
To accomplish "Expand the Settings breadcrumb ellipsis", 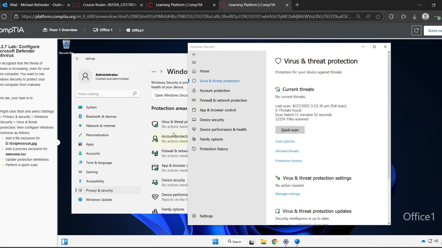I will (x=154, y=71).
